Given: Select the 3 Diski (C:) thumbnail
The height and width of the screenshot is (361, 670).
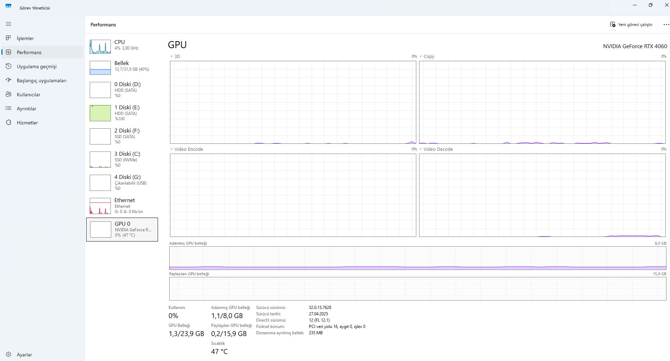Looking at the screenshot, I should pos(100,160).
